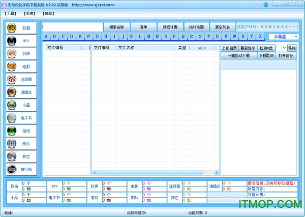
Task: Click the 文件名称 column header
Action: pyautogui.click(x=126, y=48)
